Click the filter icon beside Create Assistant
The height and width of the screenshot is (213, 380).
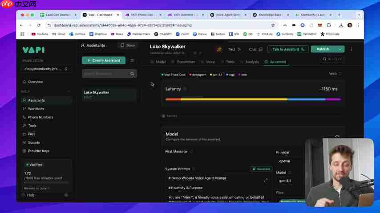132,60
